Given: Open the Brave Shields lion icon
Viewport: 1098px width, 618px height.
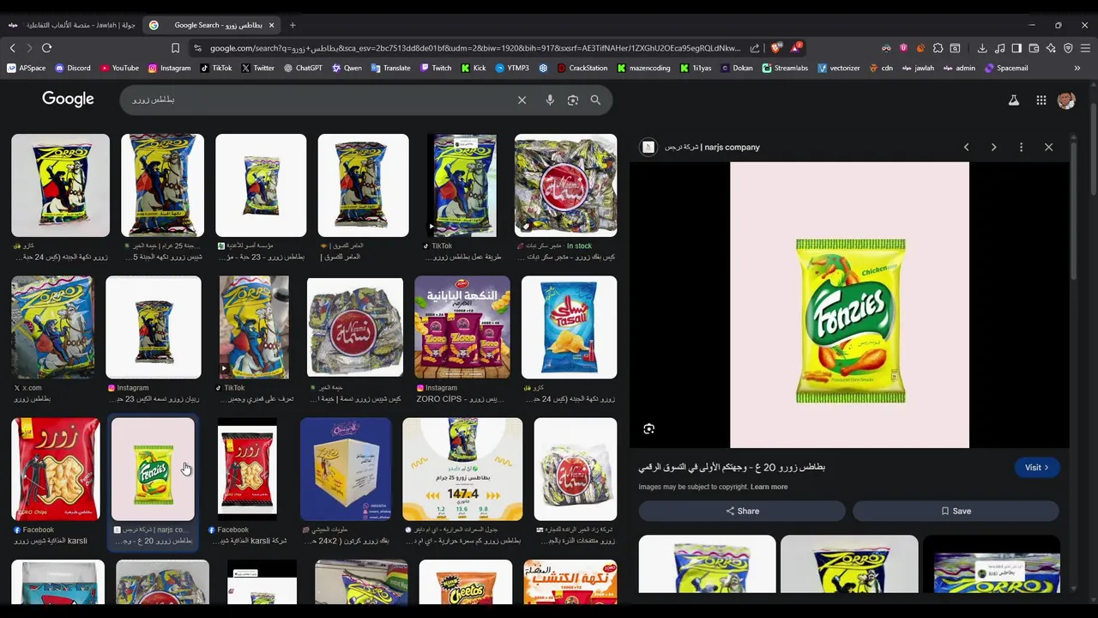Looking at the screenshot, I should [x=775, y=48].
